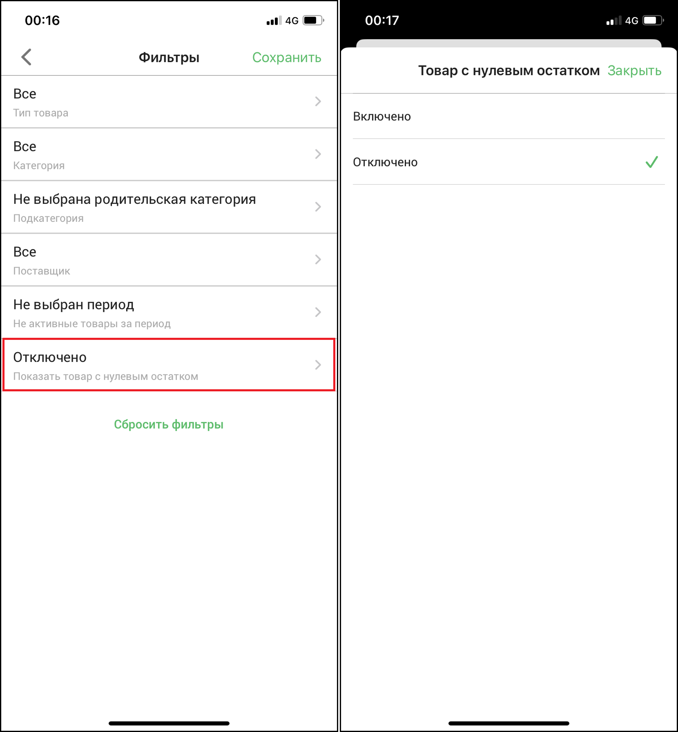Viewport: 678px width, 732px height.
Task: Tap the chevron beside Поставщик row
Action: (318, 259)
